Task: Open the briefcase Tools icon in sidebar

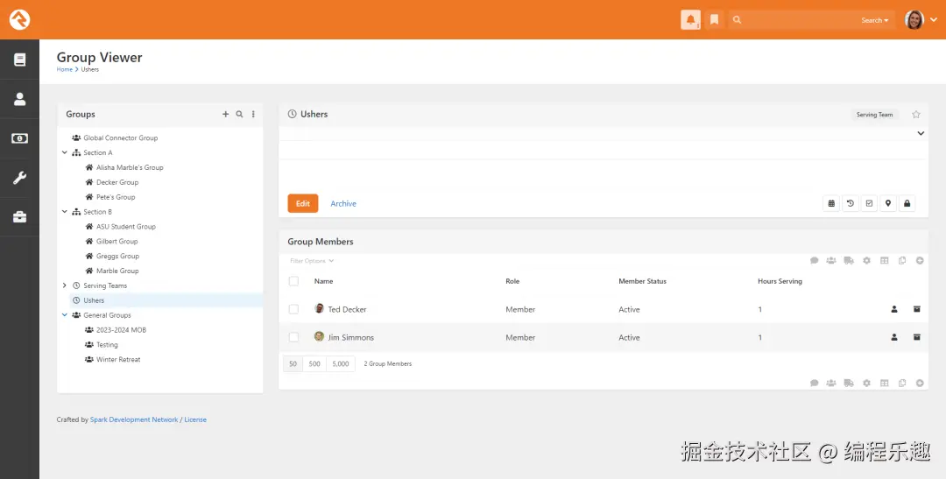Action: (x=19, y=217)
